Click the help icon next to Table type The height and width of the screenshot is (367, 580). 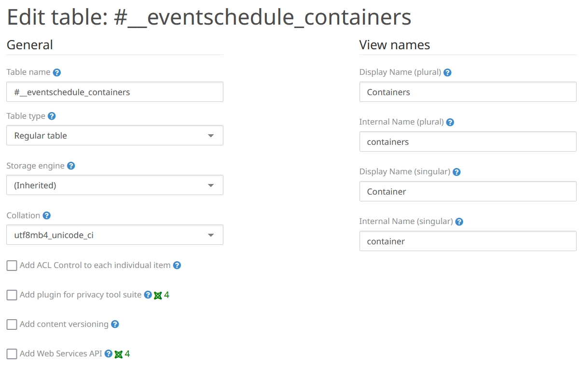(52, 116)
